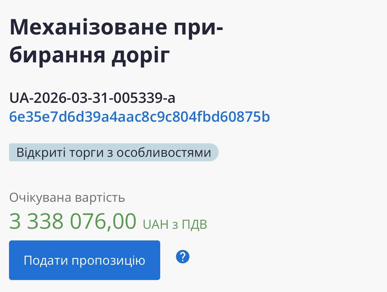Click the word "особливостями" in the badge
This screenshot has height=292, width=387.
click(x=164, y=153)
